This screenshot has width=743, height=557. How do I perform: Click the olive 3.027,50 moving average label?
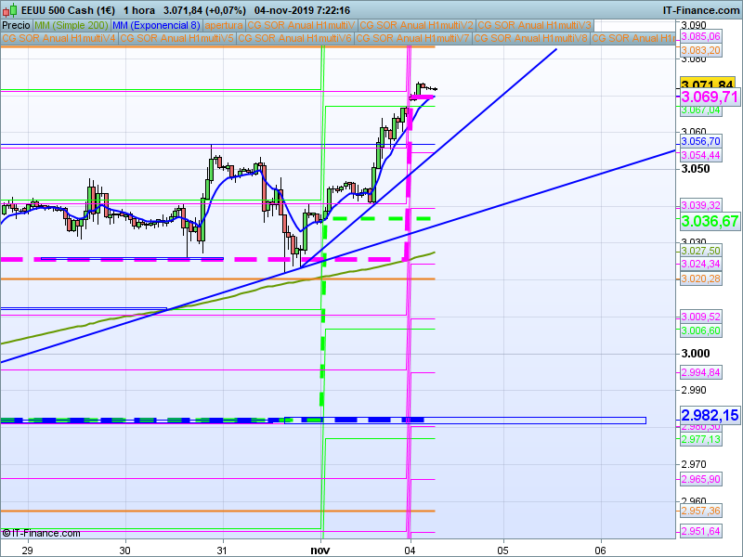point(700,251)
